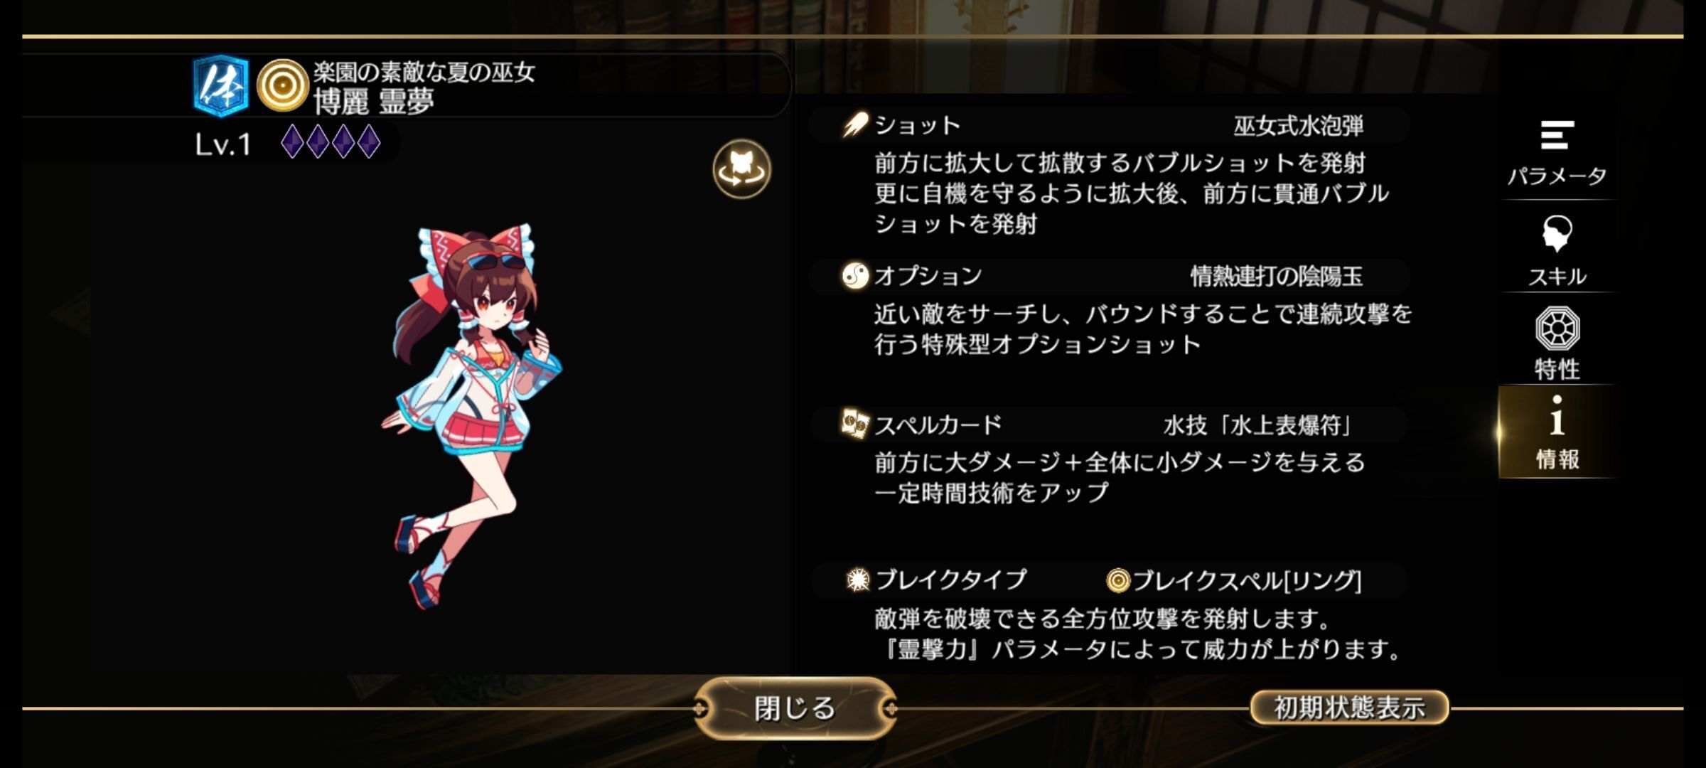Close the panel with 閉じる button

point(795,708)
